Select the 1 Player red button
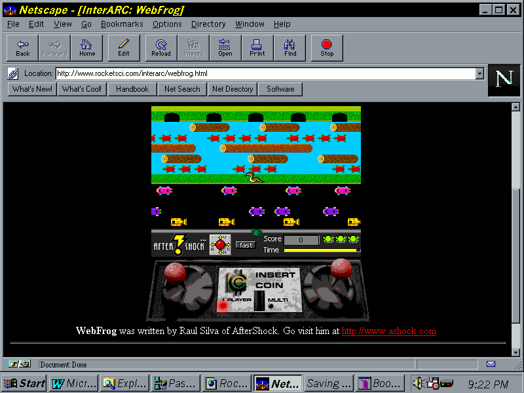This screenshot has height=393, width=524. pyautogui.click(x=223, y=305)
